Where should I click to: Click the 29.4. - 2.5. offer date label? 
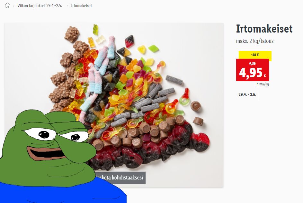[x=247, y=94]
